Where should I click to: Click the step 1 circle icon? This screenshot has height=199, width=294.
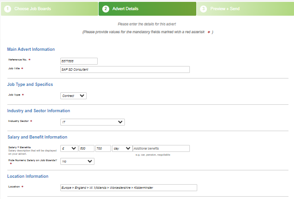click(x=8, y=9)
